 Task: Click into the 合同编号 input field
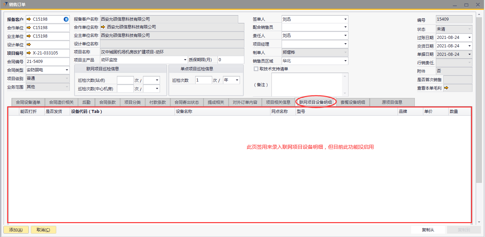[x=47, y=62]
